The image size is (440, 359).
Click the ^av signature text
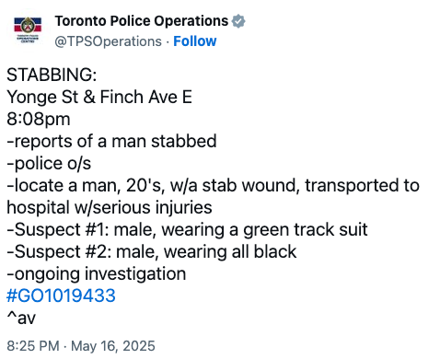coord(21,318)
